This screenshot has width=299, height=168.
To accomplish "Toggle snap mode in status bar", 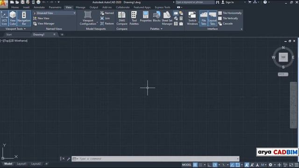I will [x=200, y=165].
